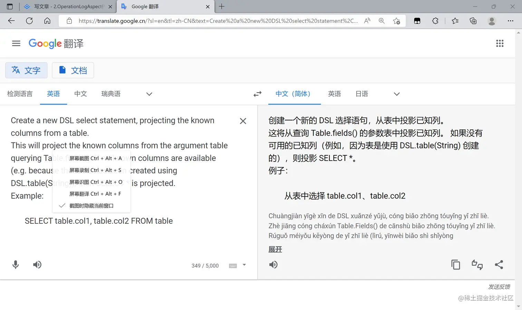Screen dimensions: 522x310
Task: Send feedback via 发送反馈
Action: click(499, 287)
